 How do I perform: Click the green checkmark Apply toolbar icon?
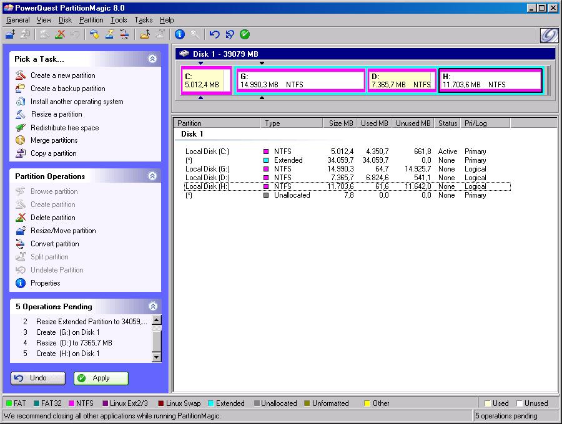click(245, 34)
